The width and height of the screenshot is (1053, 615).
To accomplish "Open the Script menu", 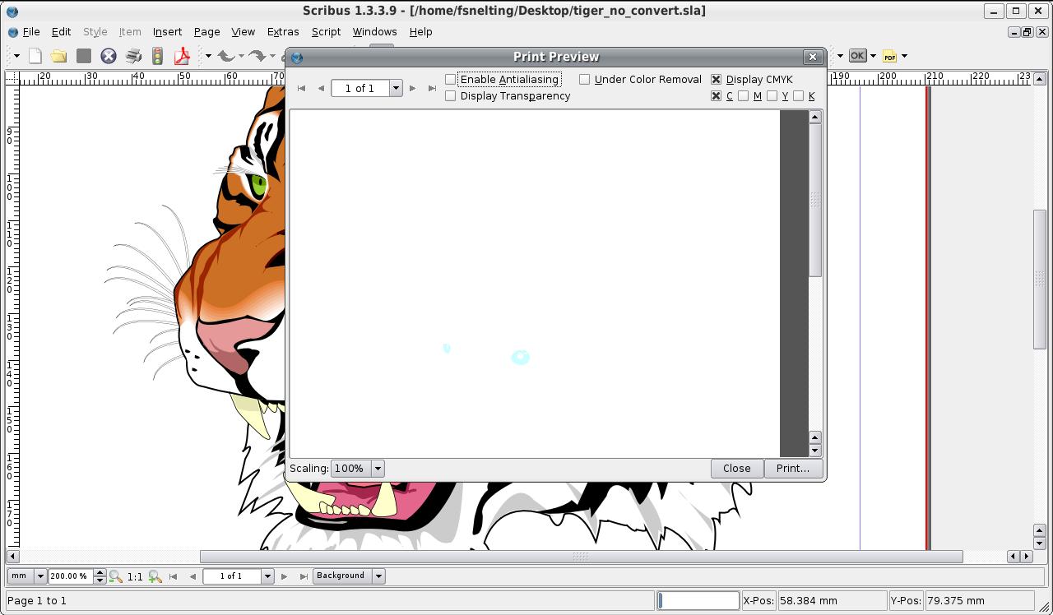I will (x=326, y=32).
